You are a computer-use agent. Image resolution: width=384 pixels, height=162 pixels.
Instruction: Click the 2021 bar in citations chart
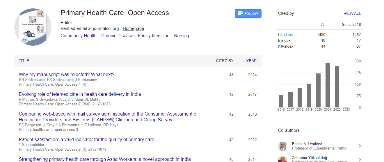pyautogui.click(x=328, y=85)
